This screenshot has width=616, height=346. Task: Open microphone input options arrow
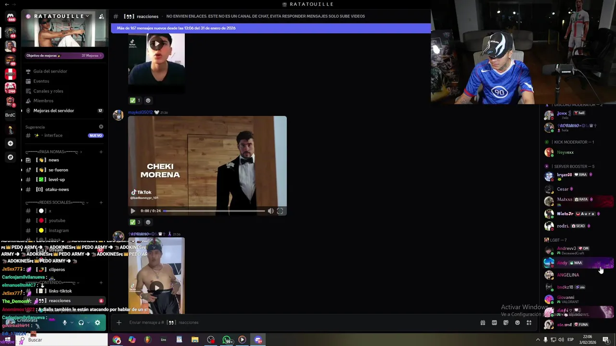point(72,322)
